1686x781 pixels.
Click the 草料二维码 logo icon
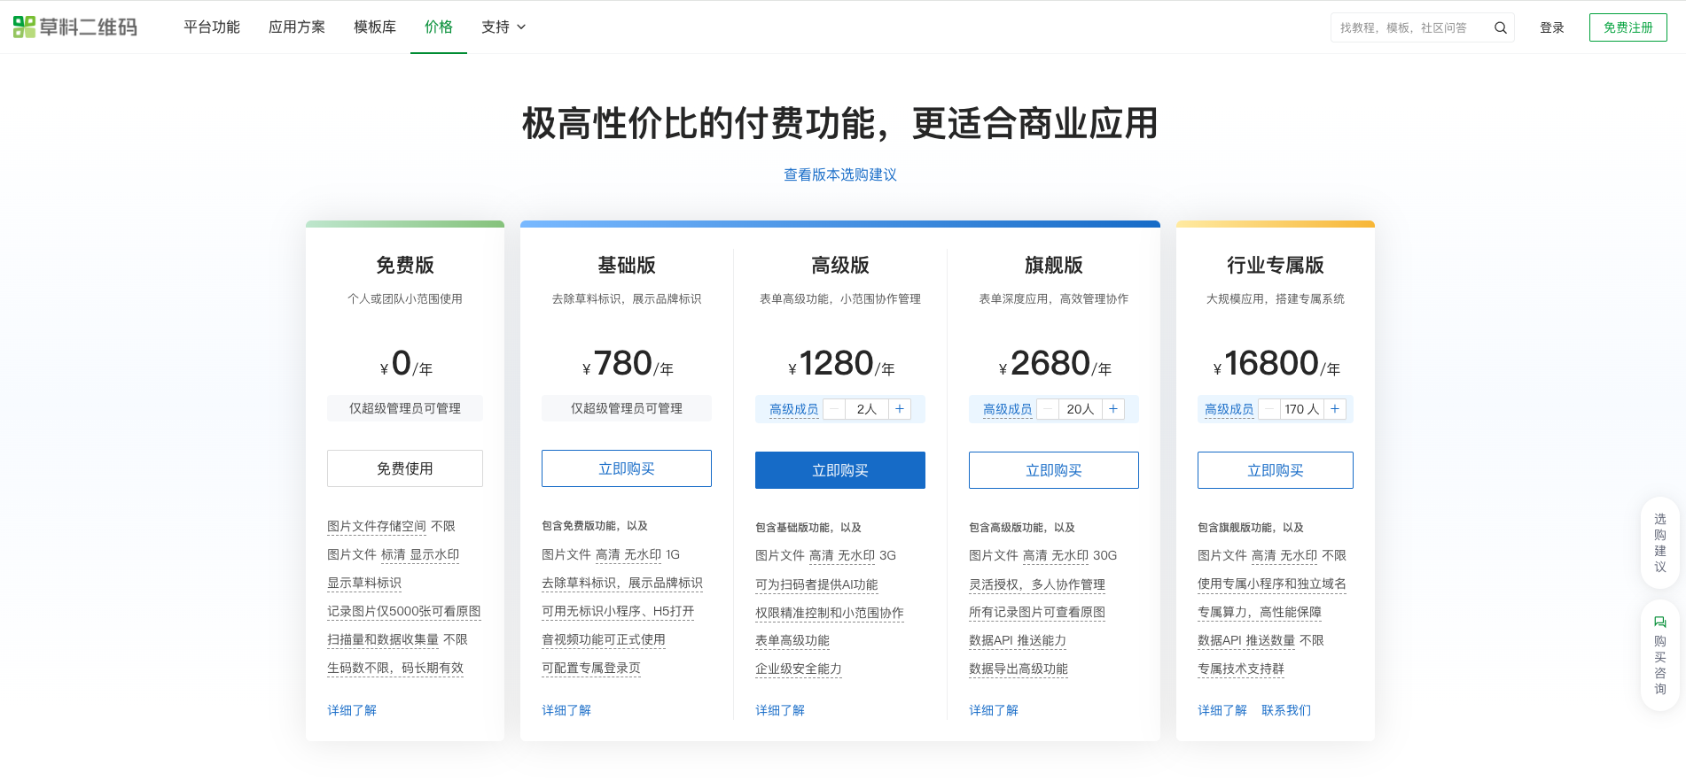pyautogui.click(x=24, y=27)
